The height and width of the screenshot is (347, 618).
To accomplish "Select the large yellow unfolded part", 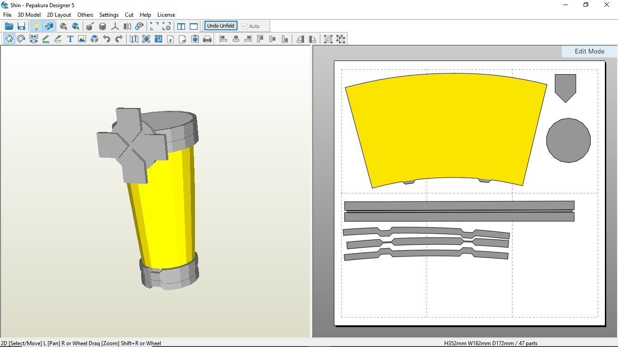I will [446, 129].
